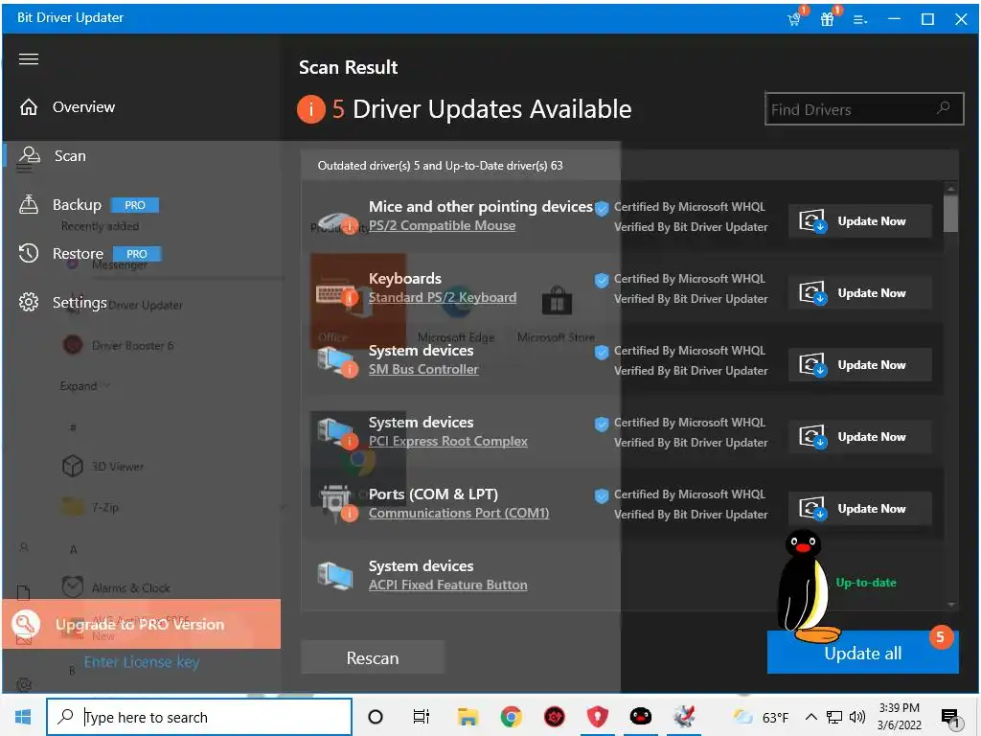Click SM Bus Controller device icon
The image size is (981, 736).
click(x=337, y=363)
